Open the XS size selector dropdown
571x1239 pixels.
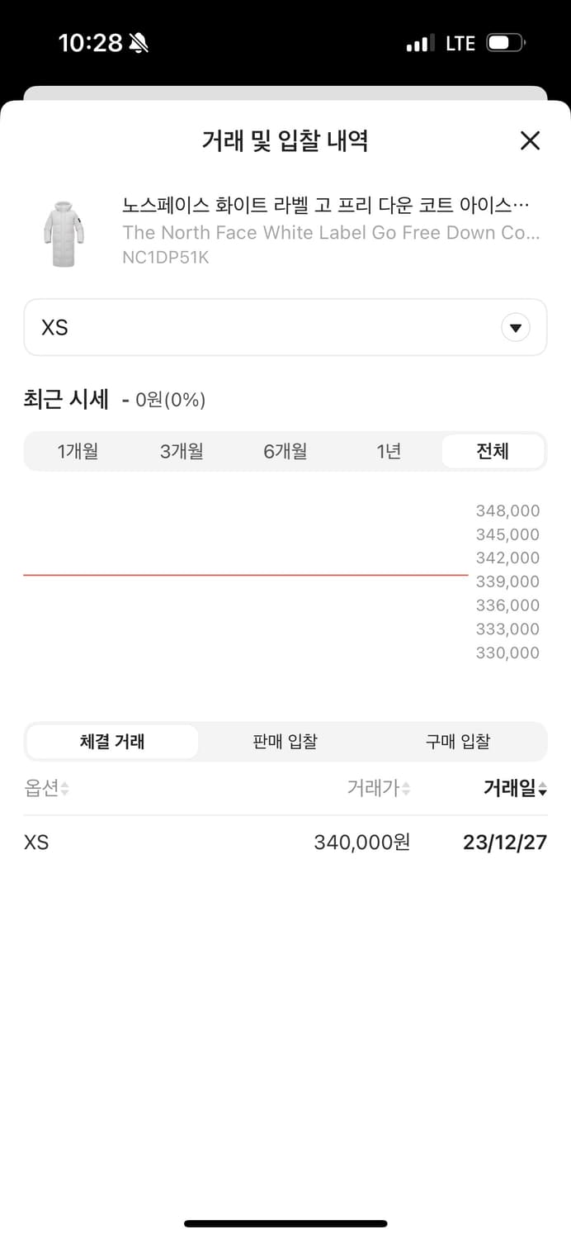(285, 327)
